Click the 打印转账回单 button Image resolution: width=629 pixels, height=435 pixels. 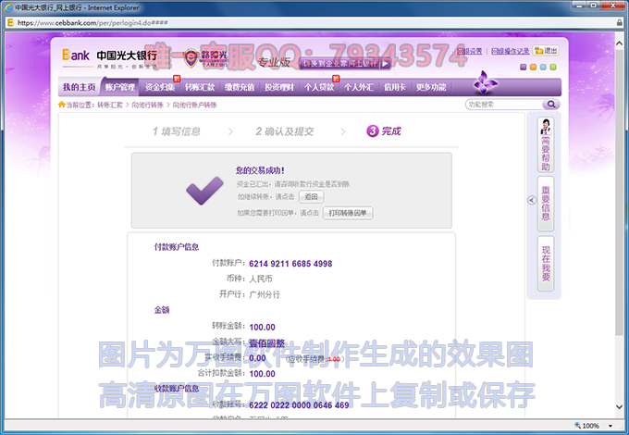348,213
